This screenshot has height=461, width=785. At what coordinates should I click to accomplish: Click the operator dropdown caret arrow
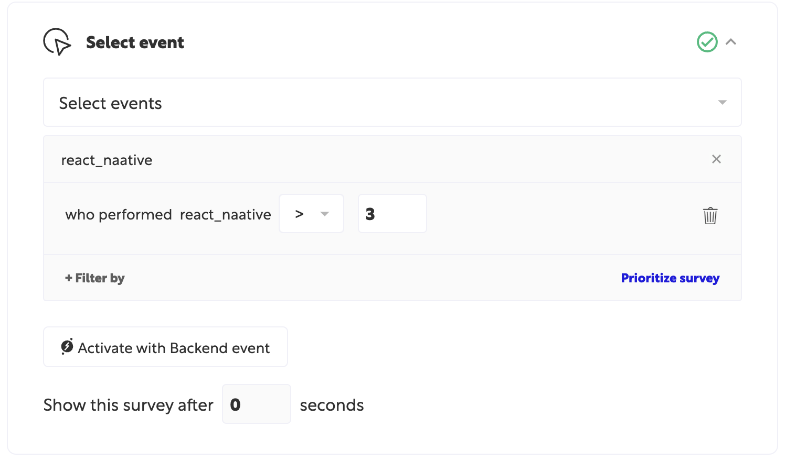[x=325, y=214]
